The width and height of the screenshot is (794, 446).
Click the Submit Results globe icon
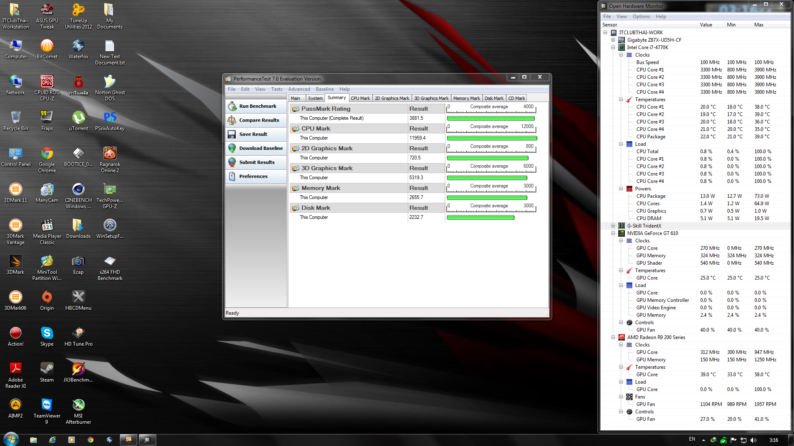pyautogui.click(x=232, y=162)
